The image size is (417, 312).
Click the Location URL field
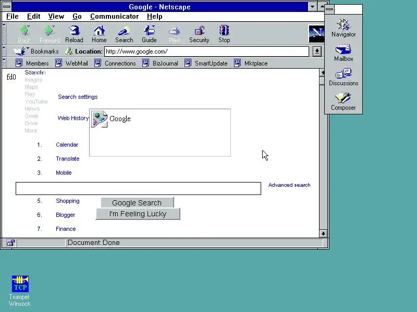(206, 51)
